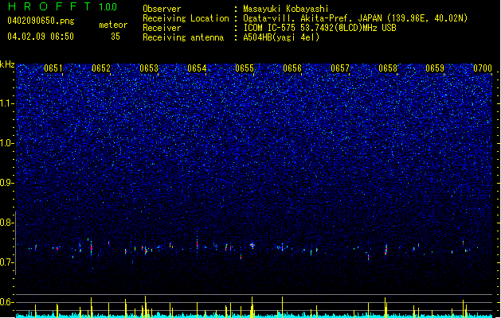This screenshot has width=501, height=318.
Task: Click time marker 0658
Action: 388,68
